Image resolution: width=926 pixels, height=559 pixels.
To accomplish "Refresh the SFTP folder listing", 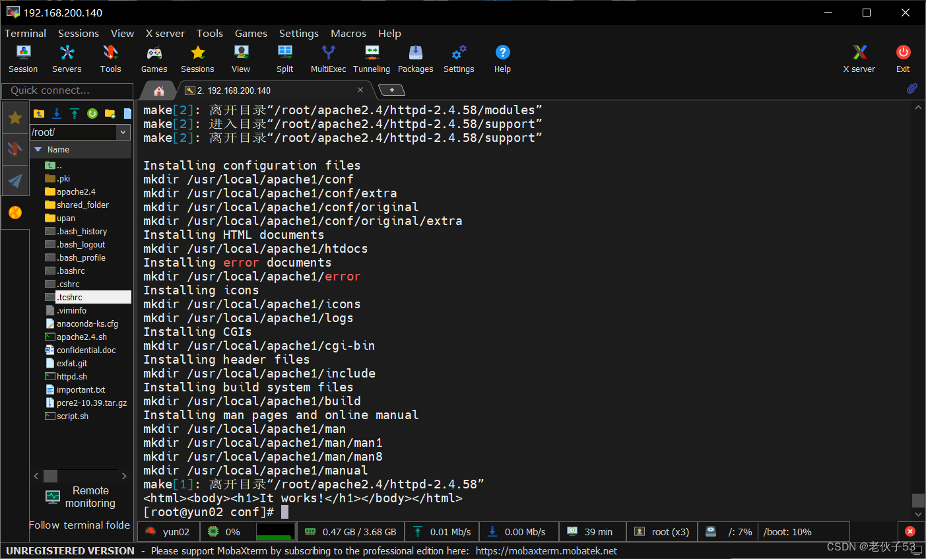I will (92, 114).
